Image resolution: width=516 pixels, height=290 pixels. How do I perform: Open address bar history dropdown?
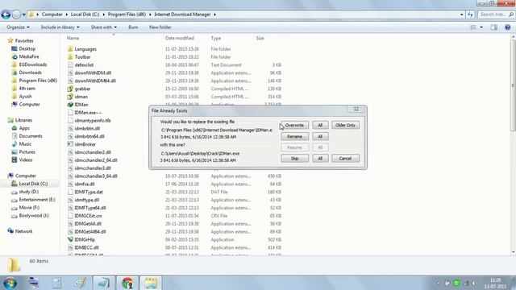coord(461,14)
